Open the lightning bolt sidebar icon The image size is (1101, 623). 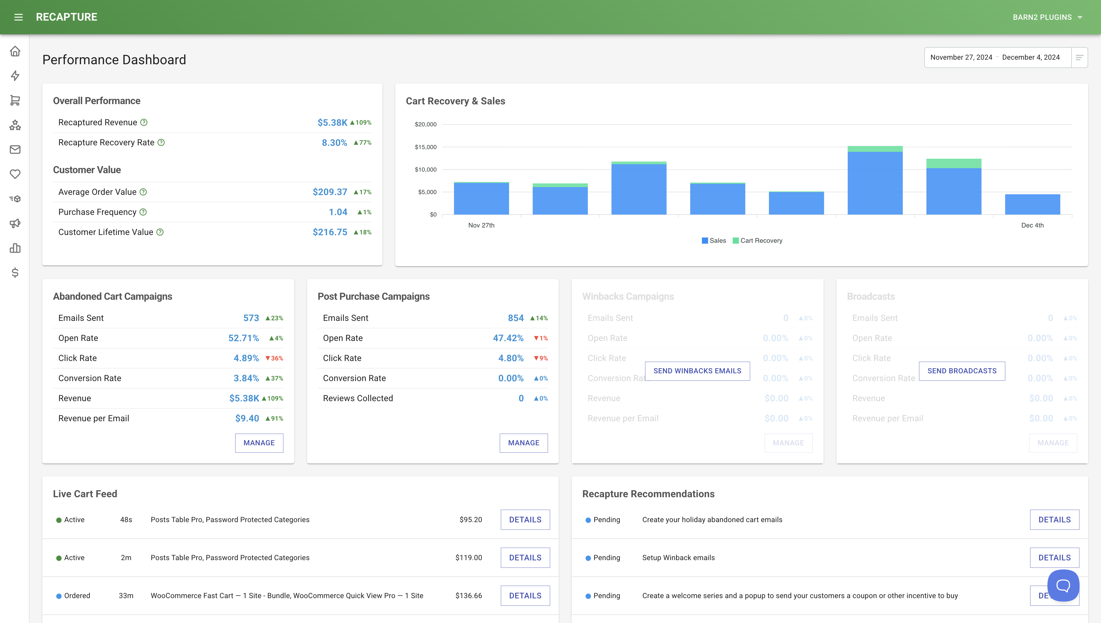pyautogui.click(x=15, y=76)
